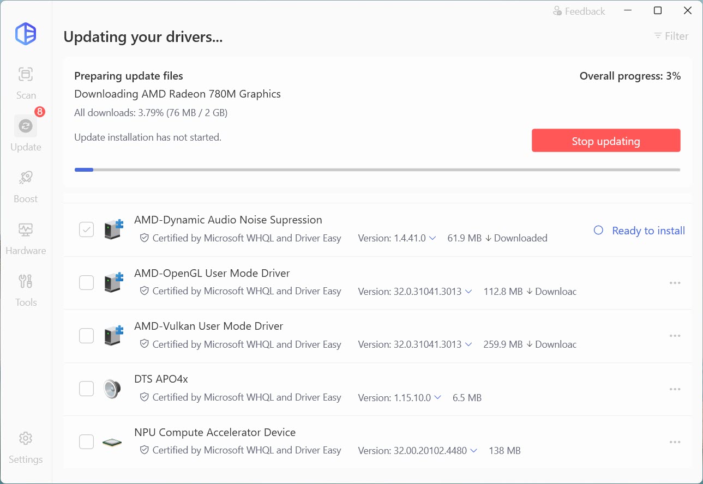Open more options for NPU Compute Accelerator Device

coord(675,442)
